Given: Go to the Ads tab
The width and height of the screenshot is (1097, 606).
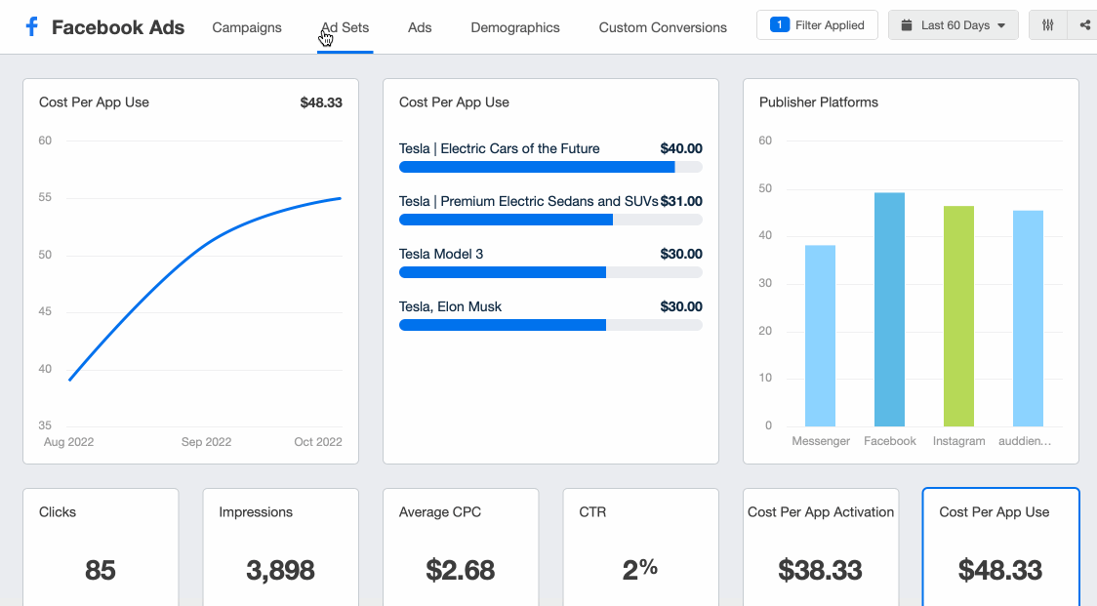Looking at the screenshot, I should tap(420, 27).
